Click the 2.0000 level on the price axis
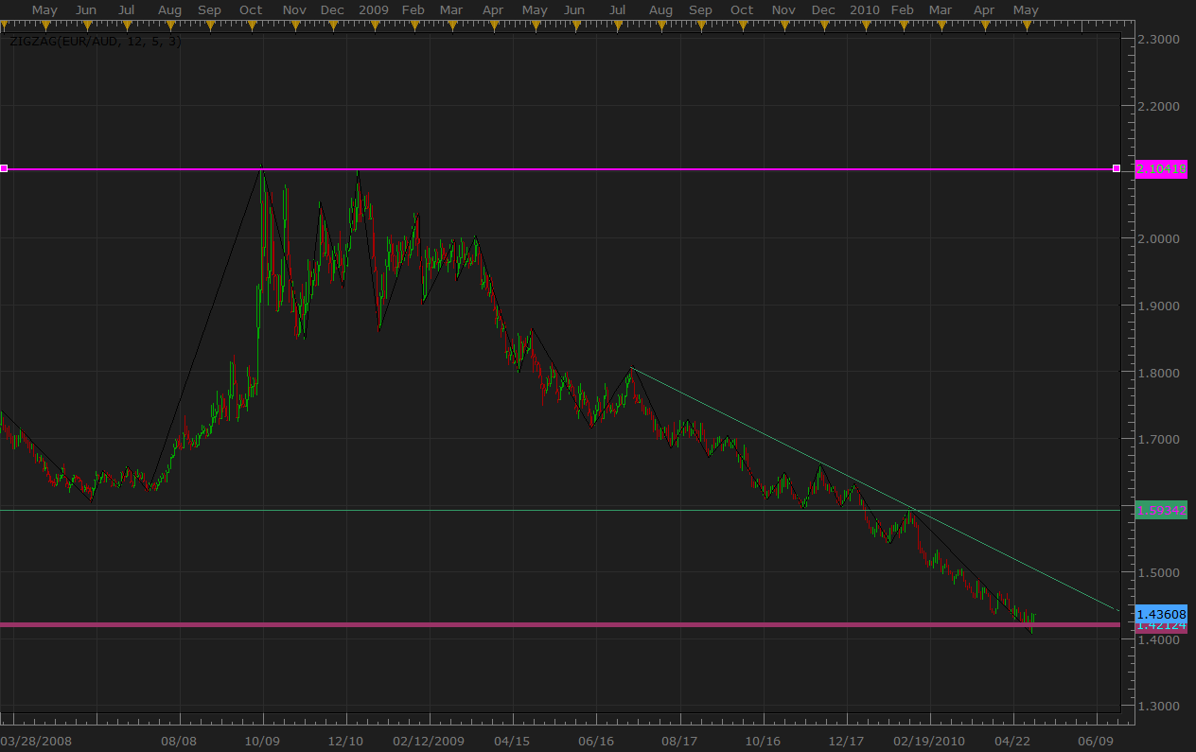Image resolution: width=1196 pixels, height=752 pixels. click(x=1158, y=238)
